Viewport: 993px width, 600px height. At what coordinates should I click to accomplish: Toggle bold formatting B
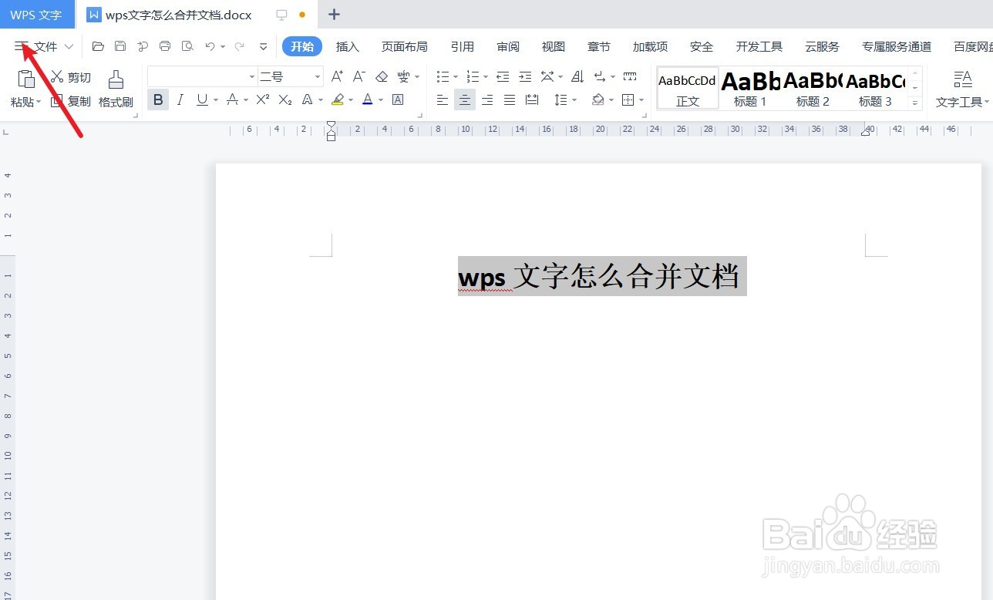158,99
